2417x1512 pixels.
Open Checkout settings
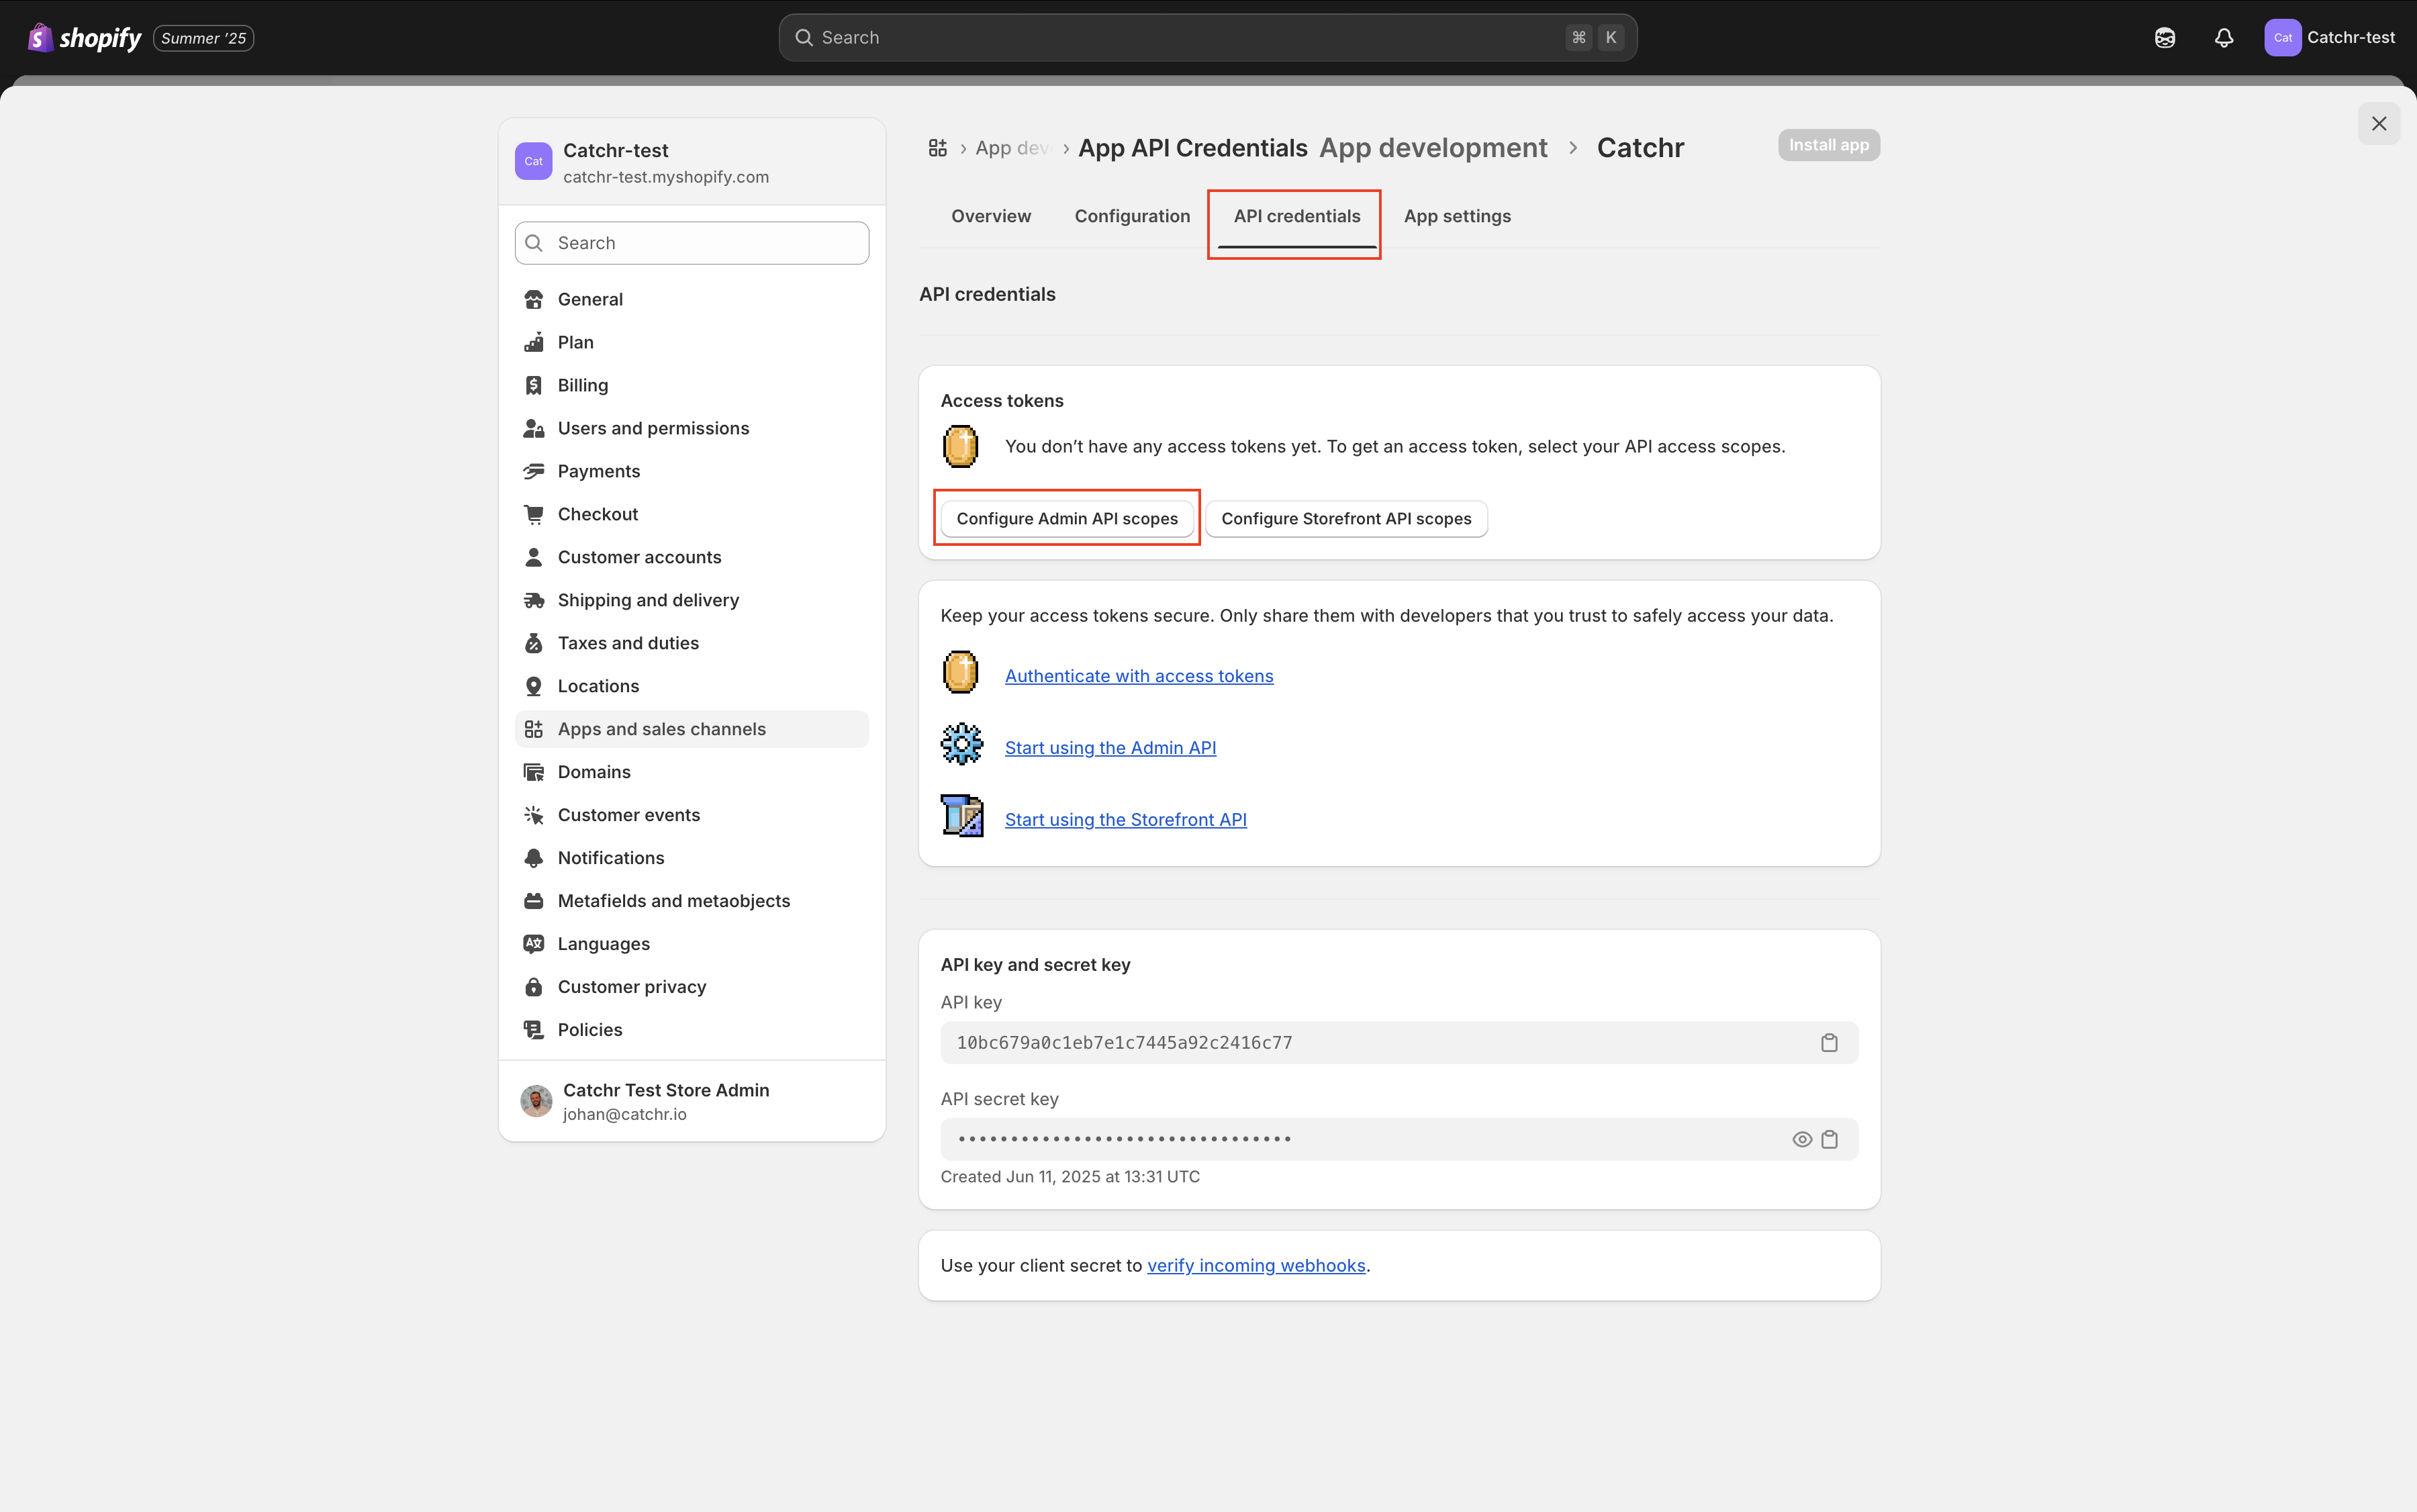pos(692,514)
